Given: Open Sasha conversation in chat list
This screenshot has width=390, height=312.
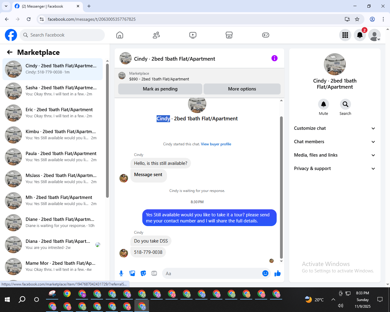Looking at the screenshot, I should tap(53, 91).
